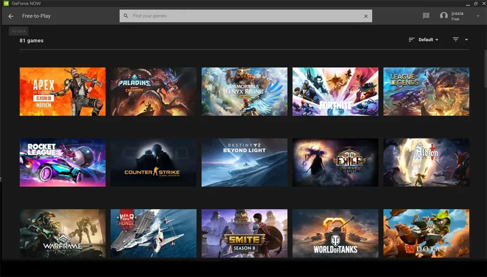The height and width of the screenshot is (277, 487).
Task: Click in the Find your games field
Action: 245,16
